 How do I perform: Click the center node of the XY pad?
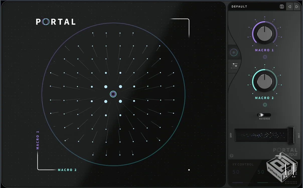(x=113, y=94)
